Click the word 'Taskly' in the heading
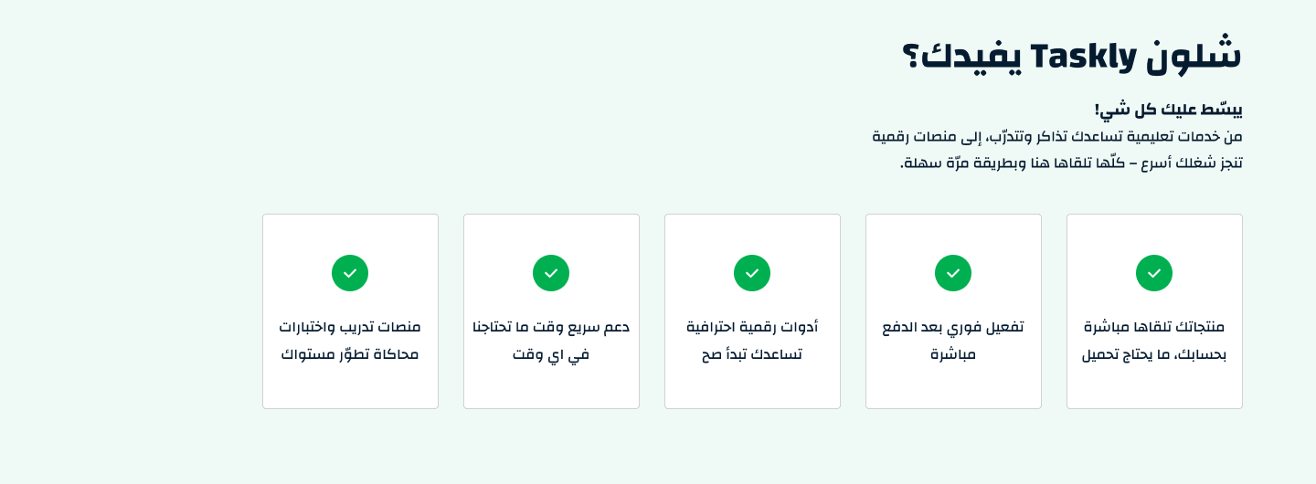Image resolution: width=1316 pixels, height=484 pixels. [1083, 57]
